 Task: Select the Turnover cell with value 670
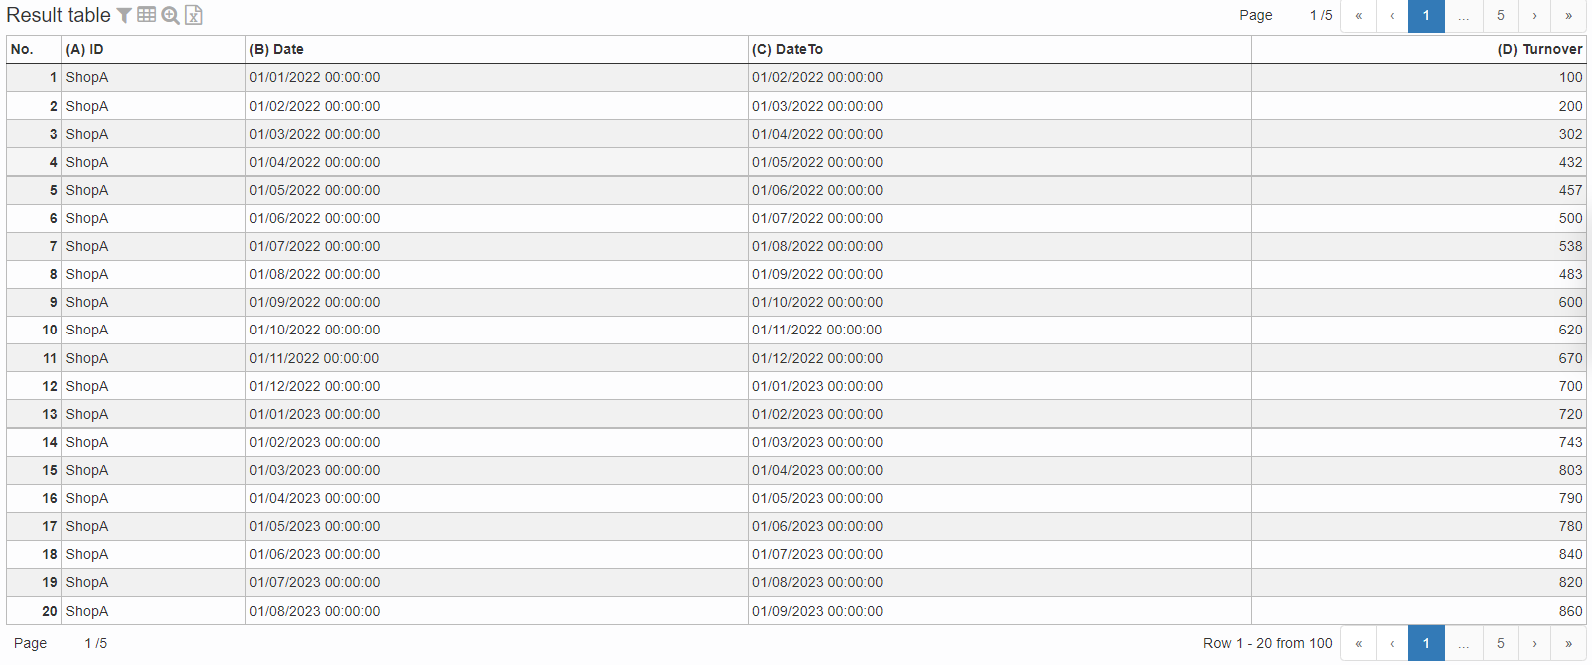click(1419, 358)
